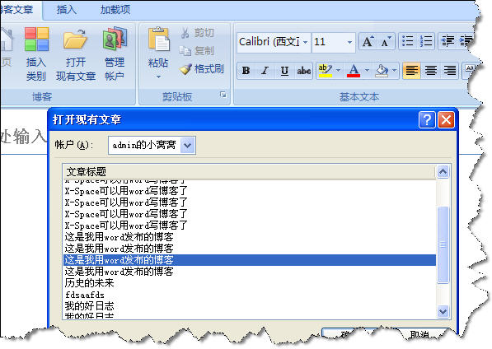Close the 打开现有文章 dialog
Image resolution: width=492 pixels, height=349 pixels.
coord(446,119)
